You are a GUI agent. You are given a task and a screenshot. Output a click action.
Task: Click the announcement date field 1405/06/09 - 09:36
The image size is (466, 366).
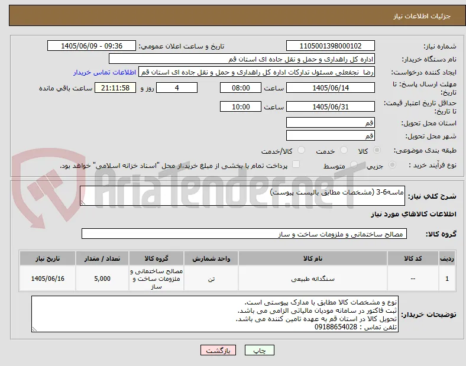[92, 46]
